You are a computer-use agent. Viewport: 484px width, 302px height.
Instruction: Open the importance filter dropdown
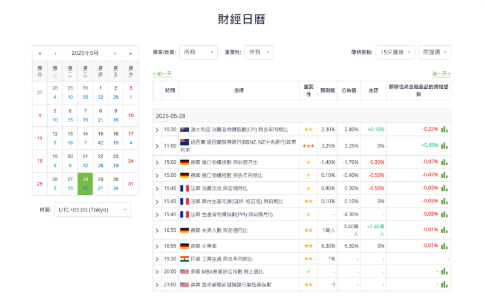point(259,53)
